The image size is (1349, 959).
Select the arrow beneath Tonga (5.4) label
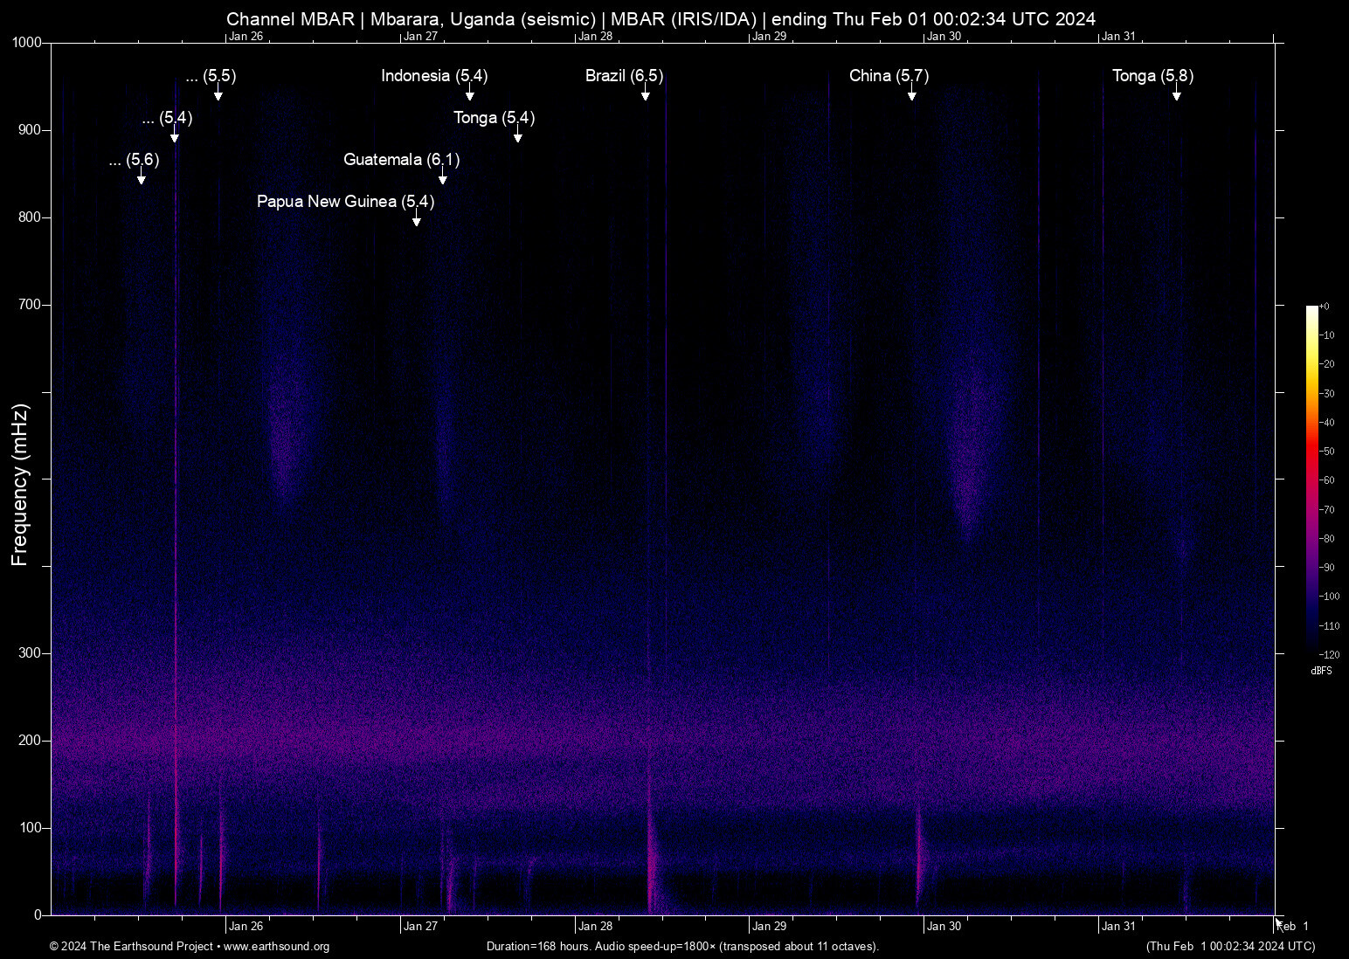tap(517, 136)
